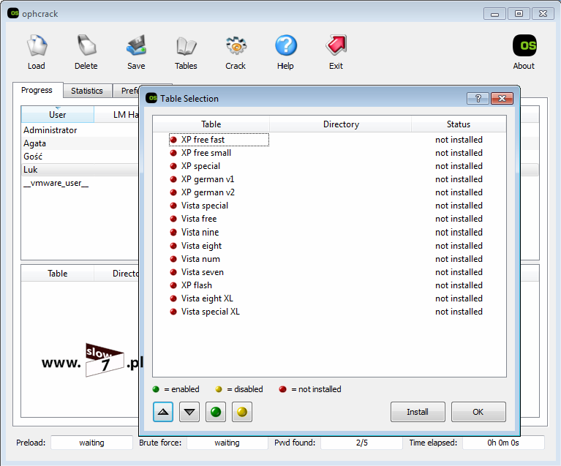Screen dimensions: 561x466
Task: Click the Install button
Action: point(418,412)
